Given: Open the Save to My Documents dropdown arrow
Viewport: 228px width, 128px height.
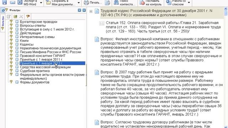Looking at the screenshot, I should coord(78,2).
